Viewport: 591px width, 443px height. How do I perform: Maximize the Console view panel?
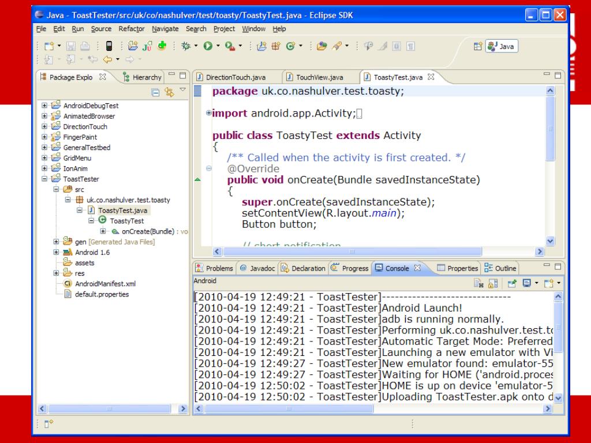coord(558,266)
